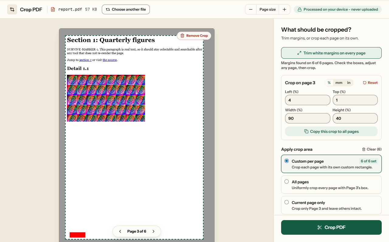Click the 'Section 1: Quarterly figures' heading

click(x=111, y=40)
